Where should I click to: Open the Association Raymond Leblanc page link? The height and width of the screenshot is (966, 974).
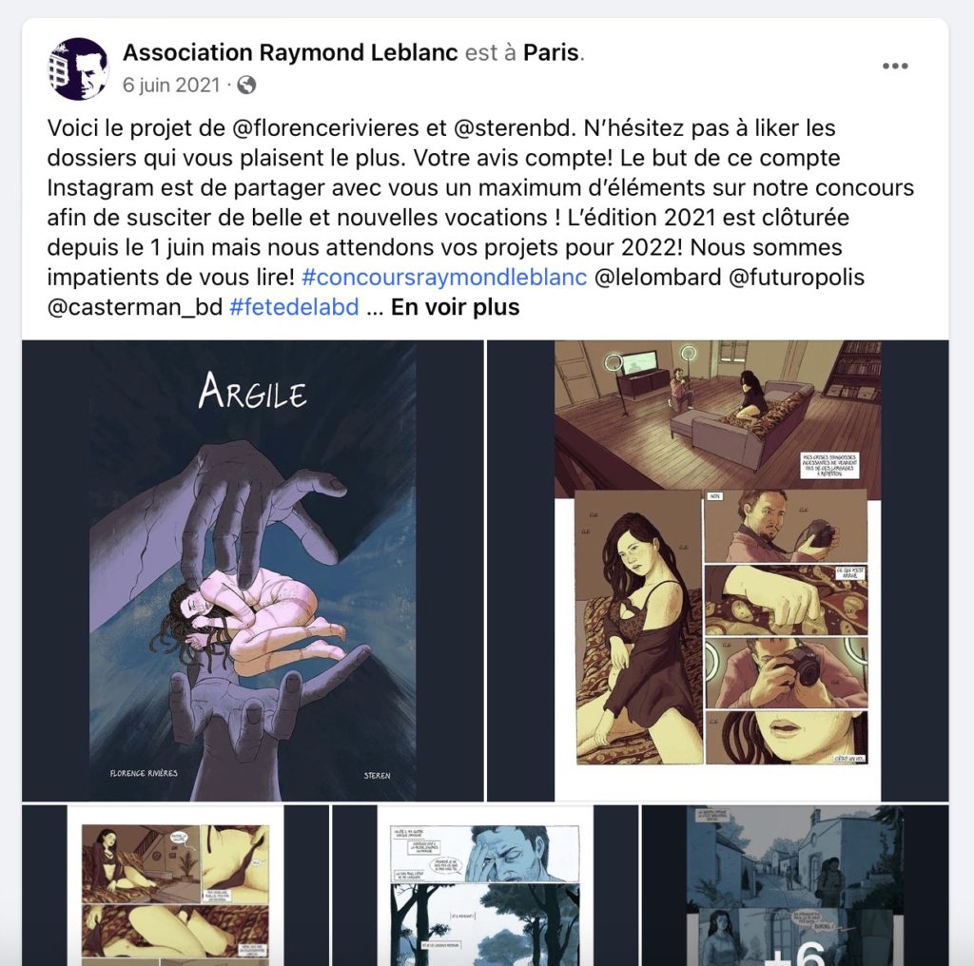click(290, 53)
